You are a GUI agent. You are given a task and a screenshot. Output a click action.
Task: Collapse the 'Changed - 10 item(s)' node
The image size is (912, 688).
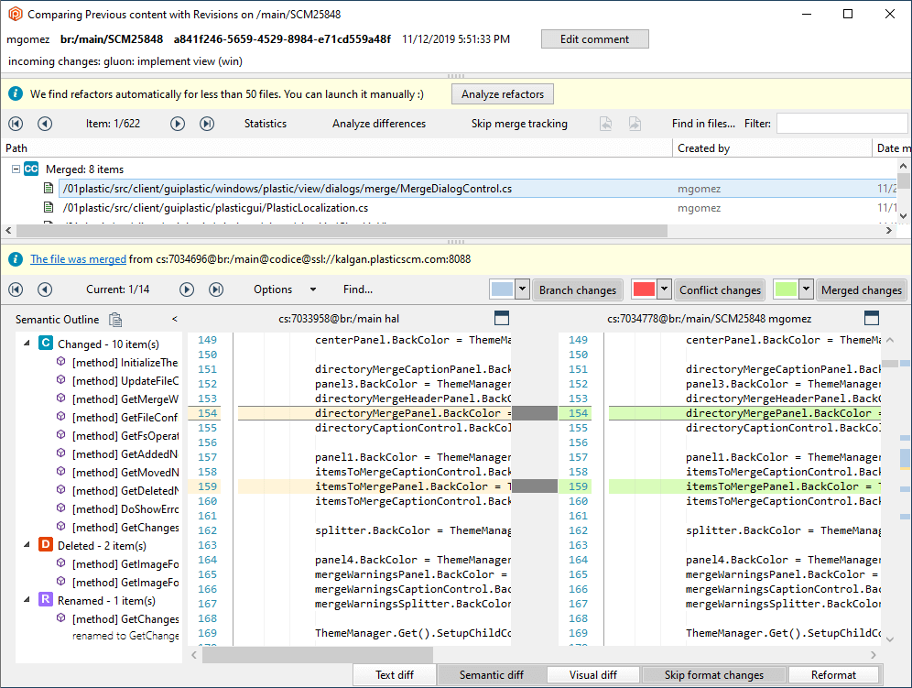point(27,344)
